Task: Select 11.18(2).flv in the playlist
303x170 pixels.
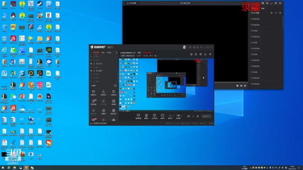Action: pyautogui.click(x=255, y=66)
